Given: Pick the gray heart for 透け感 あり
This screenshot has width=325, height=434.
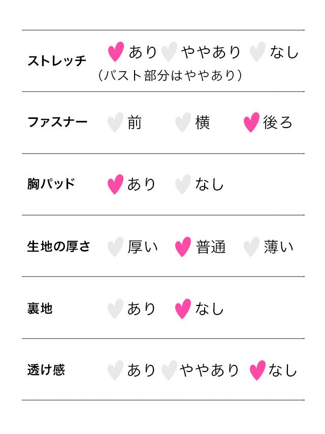Looking at the screenshot, I should [115, 370].
